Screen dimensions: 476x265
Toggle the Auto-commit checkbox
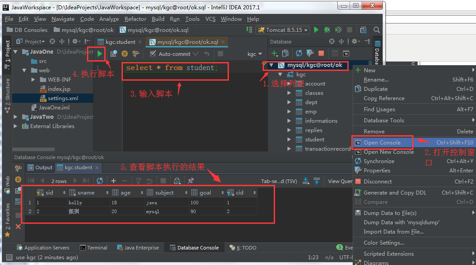click(x=153, y=54)
